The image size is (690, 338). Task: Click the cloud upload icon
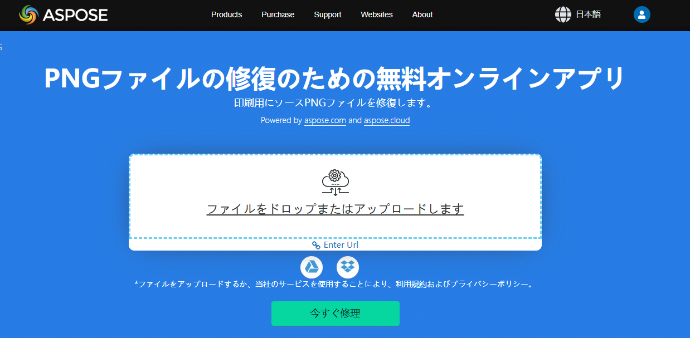click(x=335, y=181)
